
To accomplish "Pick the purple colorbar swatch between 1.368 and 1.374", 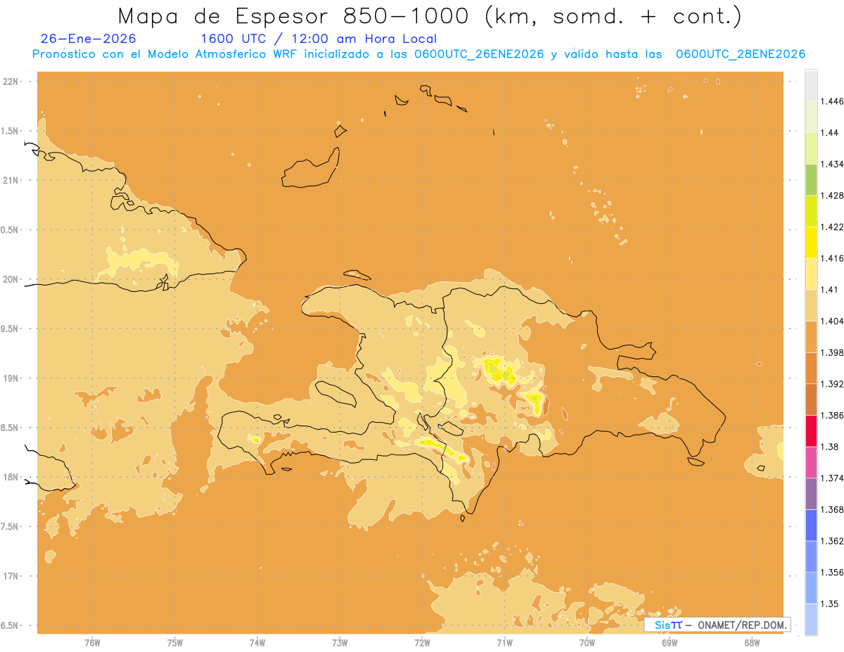I will coord(811,494).
